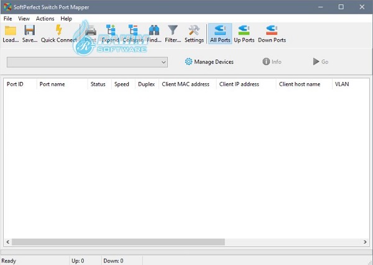Minimize the Switch Port Mapper window
The image size is (373, 265).
[320, 7]
